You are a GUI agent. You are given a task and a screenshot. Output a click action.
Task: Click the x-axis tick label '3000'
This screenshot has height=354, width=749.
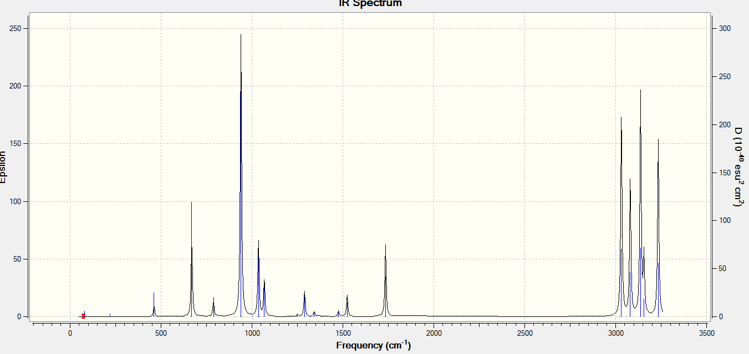tap(615, 334)
